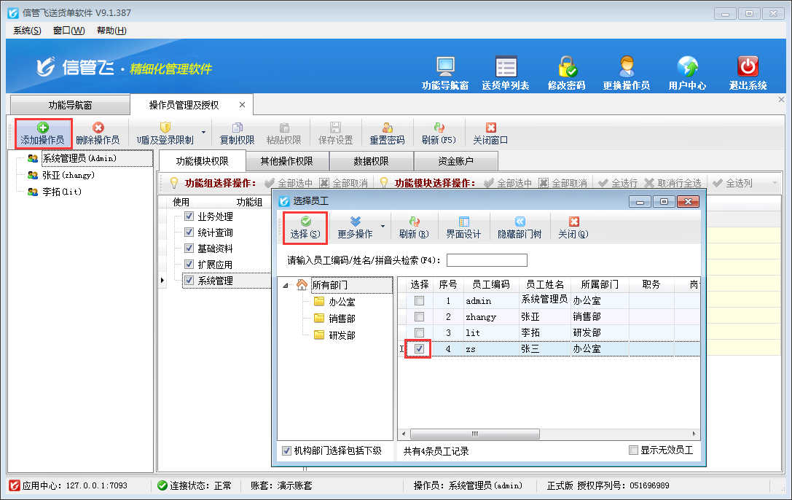
Task: Open the 系统(S) menu
Action: point(27,31)
